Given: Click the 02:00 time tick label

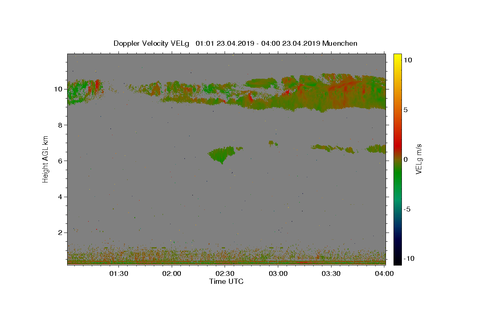Looking at the screenshot, I should pos(172,273).
